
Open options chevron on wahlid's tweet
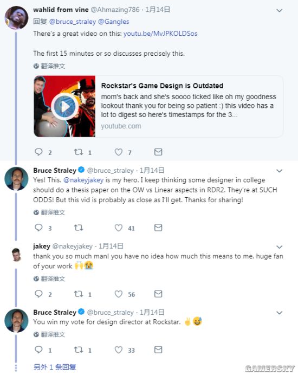(x=280, y=10)
